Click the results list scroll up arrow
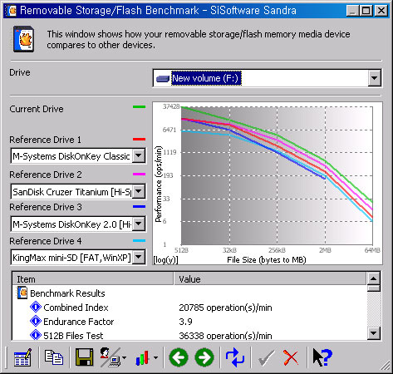The height and width of the screenshot is (374, 393). click(373, 278)
